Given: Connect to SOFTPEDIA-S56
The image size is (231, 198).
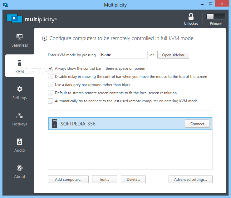Looking at the screenshot, I should (197, 124).
